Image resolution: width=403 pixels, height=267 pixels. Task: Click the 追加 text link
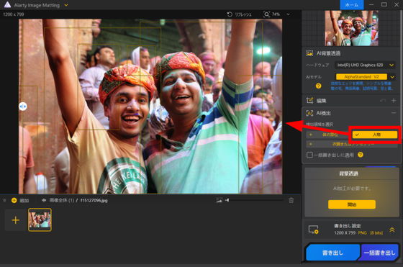tap(24, 200)
